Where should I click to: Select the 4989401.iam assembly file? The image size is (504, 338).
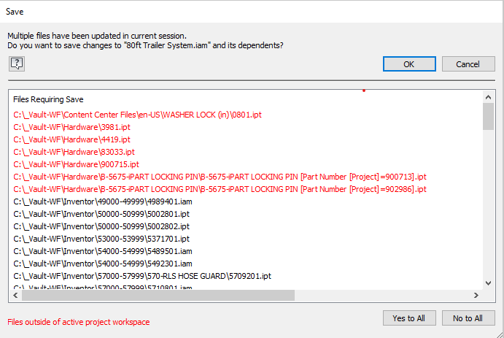pos(103,201)
